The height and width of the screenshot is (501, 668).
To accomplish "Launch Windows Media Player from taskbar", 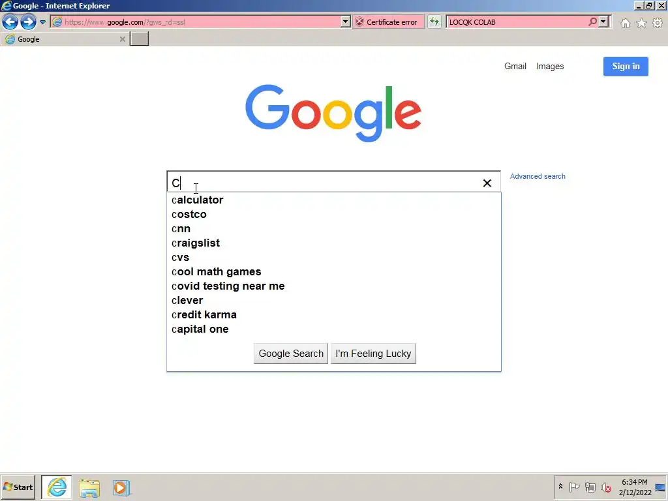I will [x=121, y=488].
